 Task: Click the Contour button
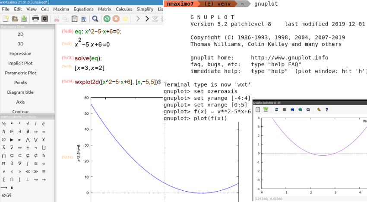coord(21,111)
